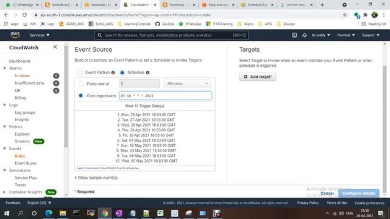Click the browser back arrow
The width and height of the screenshot is (390, 219).
click(7, 15)
